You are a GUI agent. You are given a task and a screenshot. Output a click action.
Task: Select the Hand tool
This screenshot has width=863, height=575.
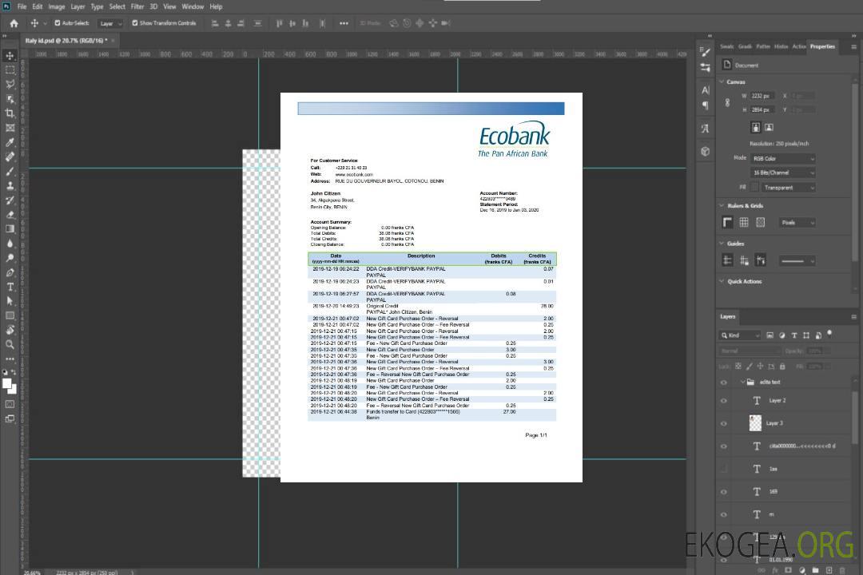click(10, 330)
